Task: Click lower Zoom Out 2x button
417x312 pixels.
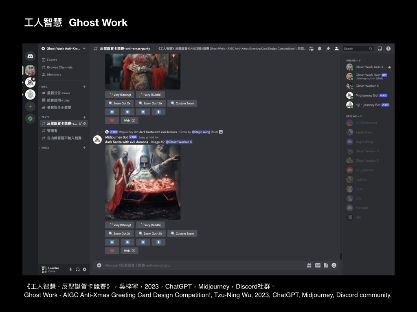Action: click(119, 234)
